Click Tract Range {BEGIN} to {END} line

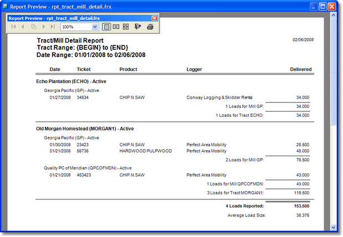coord(83,48)
